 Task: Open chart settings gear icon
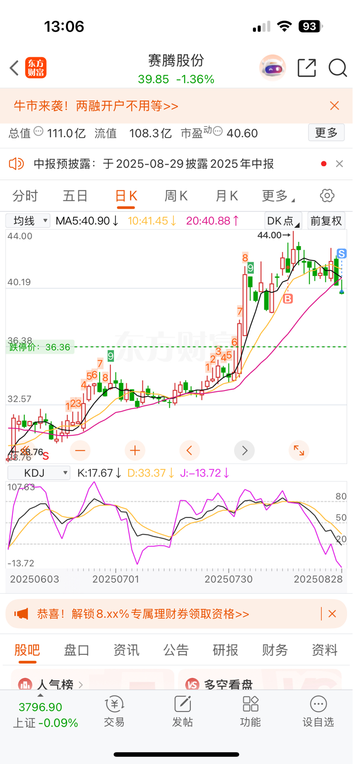(327, 195)
